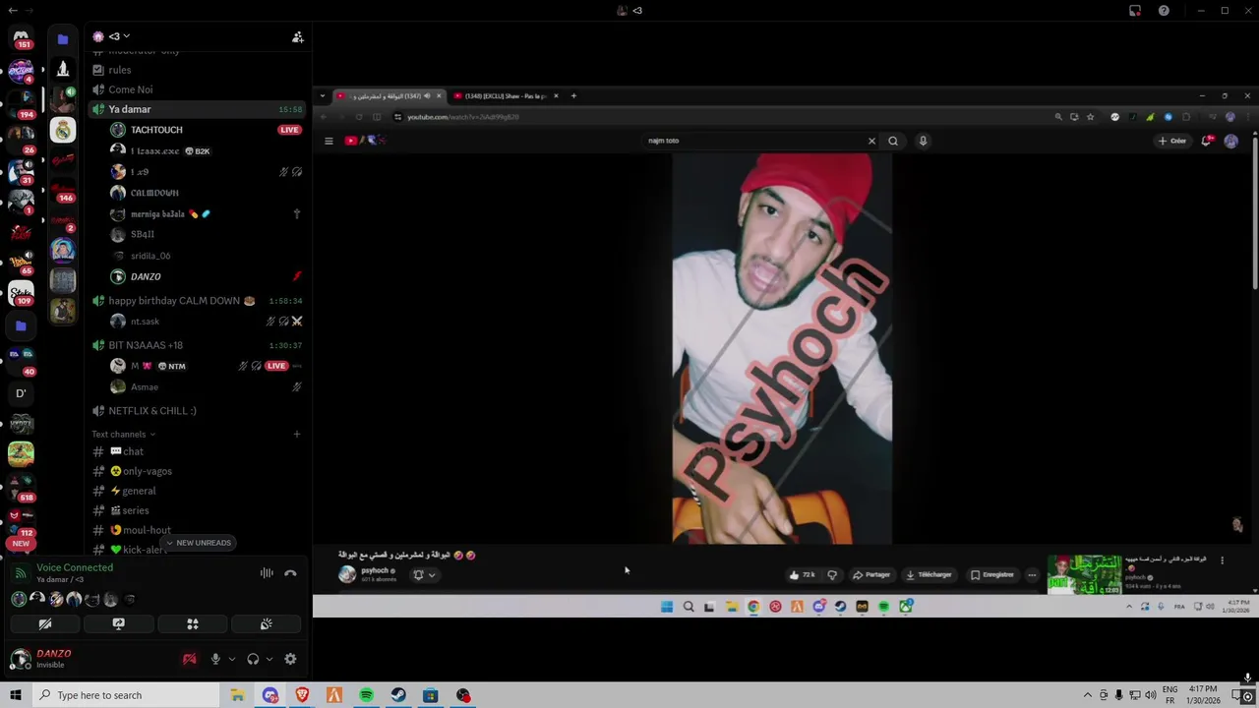Expand the headphone output options arrow
The width and height of the screenshot is (1259, 708).
pyautogui.click(x=270, y=659)
